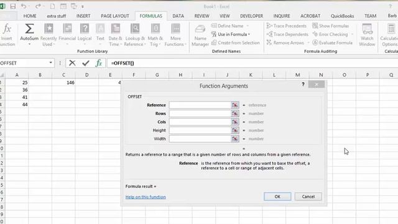The image size is (398, 224).
Task: Open the More Functions menu
Action: point(175,35)
